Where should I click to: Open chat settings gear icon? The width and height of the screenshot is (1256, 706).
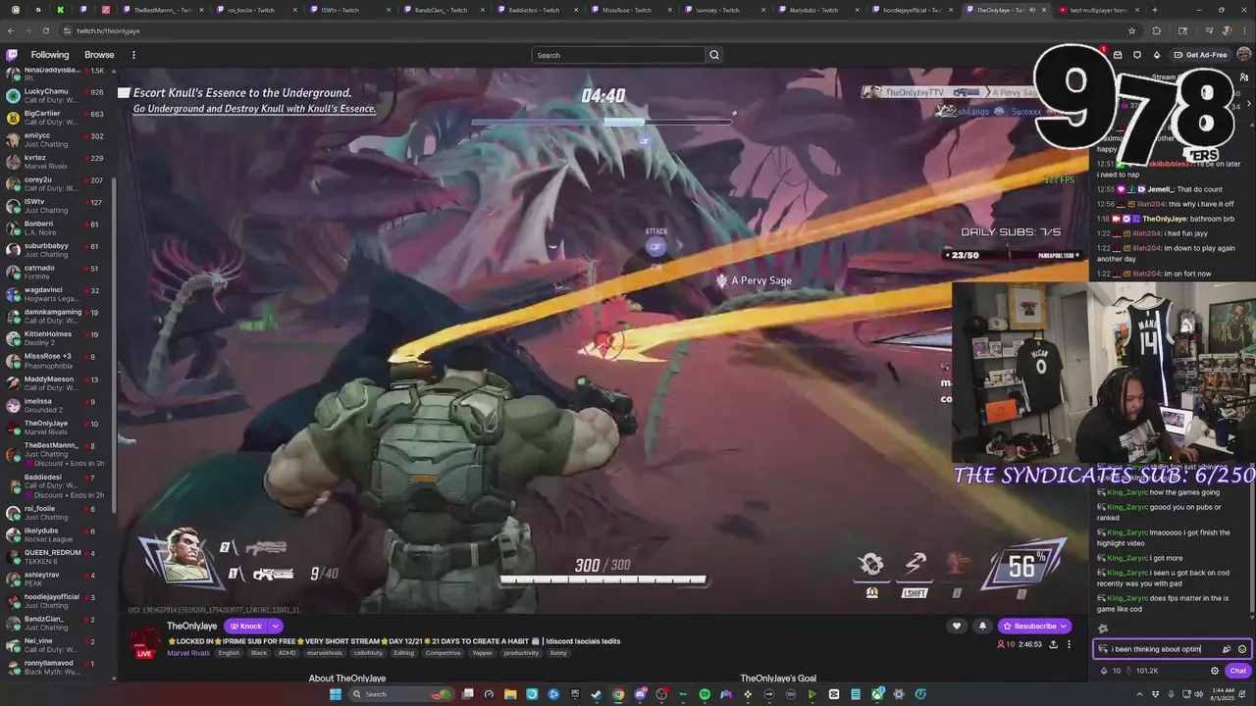click(1215, 671)
